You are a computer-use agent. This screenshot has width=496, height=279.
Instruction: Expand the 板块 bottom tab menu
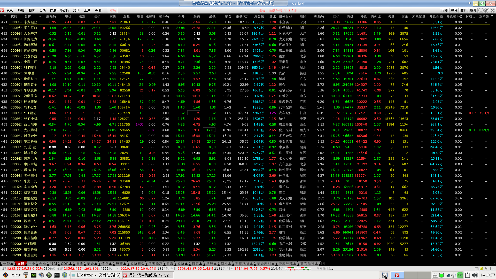182,263
